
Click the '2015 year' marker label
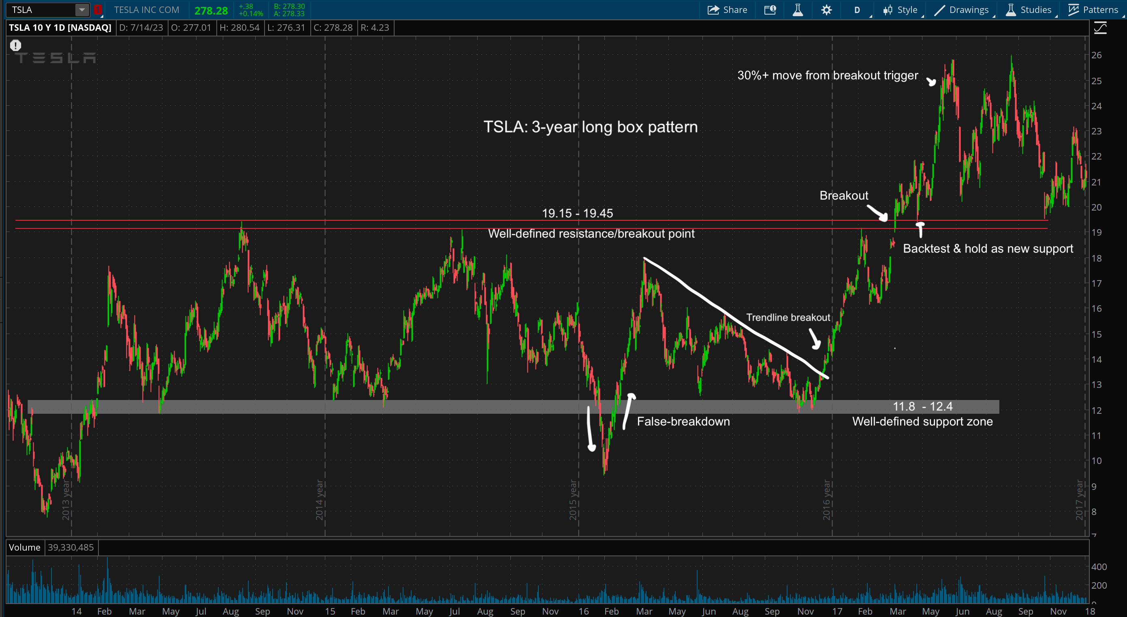tap(573, 500)
